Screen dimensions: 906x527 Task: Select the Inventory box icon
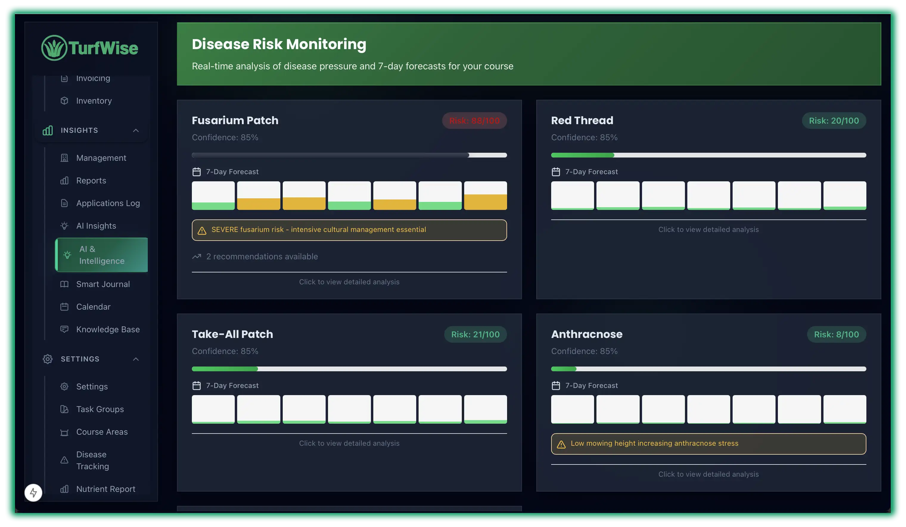click(65, 101)
